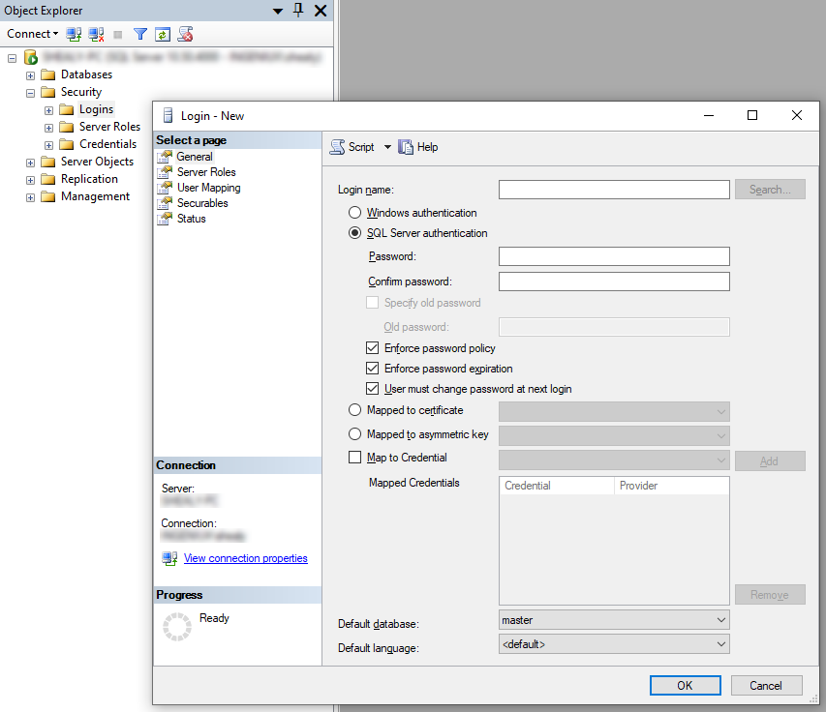826x712 pixels.
Task: Open the Script dropdown arrow
Action: [x=387, y=147]
